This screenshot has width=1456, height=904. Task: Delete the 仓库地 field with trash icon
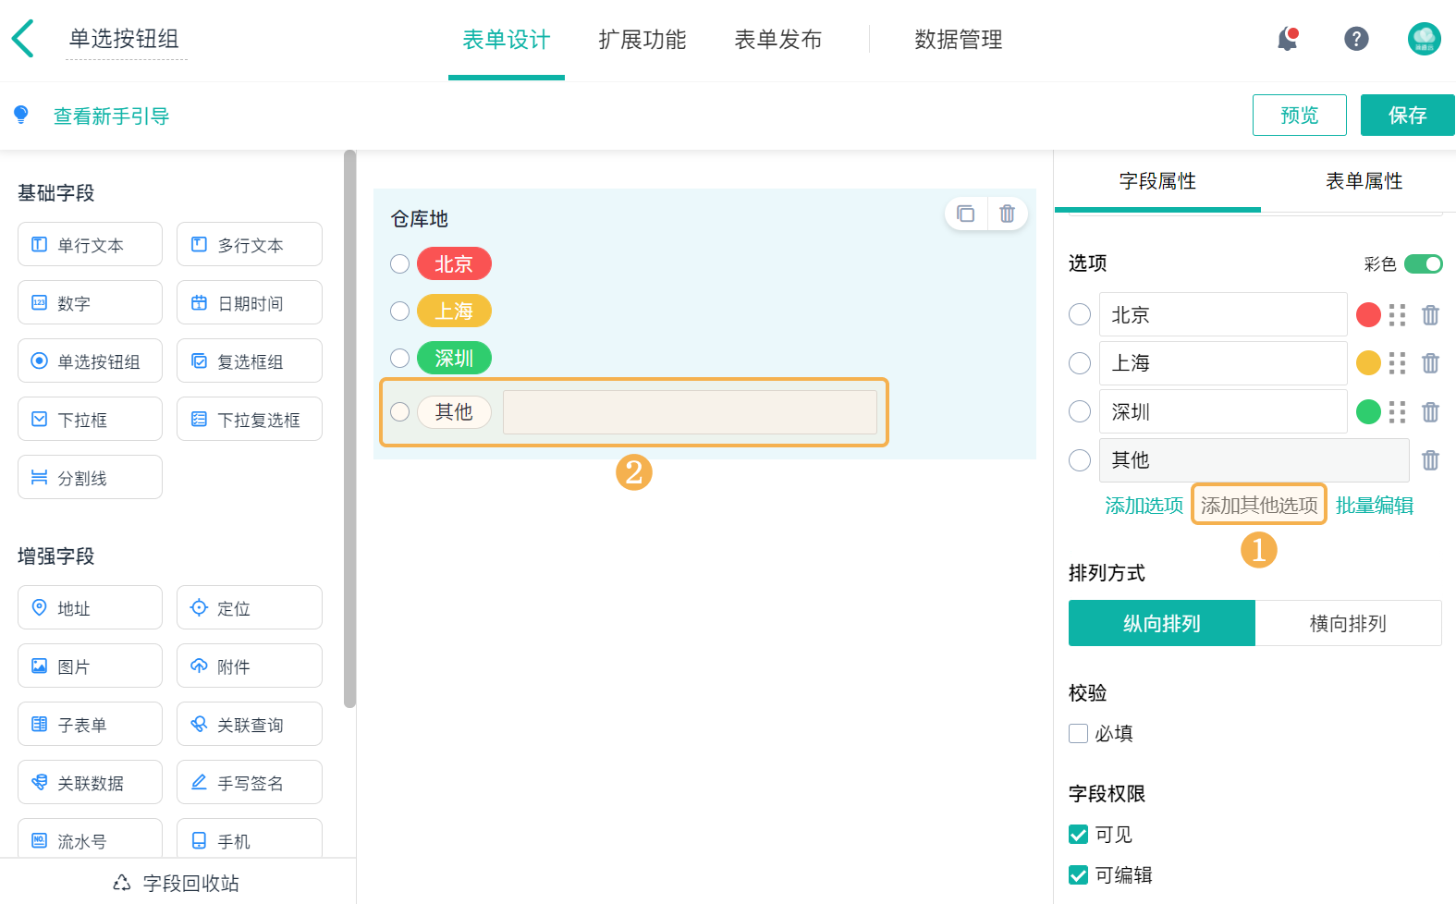tap(1007, 214)
